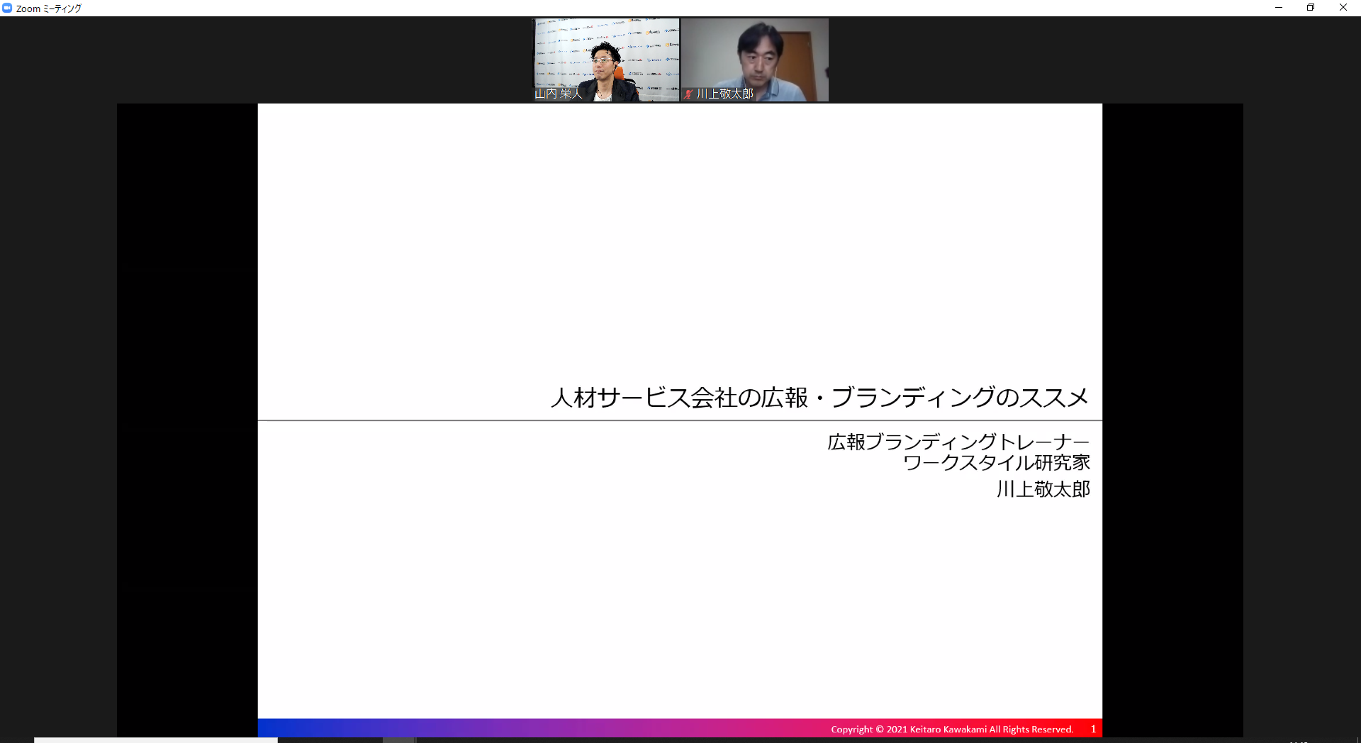Click the red muted microphone icon
Screen dimensions: 1361x743
[688, 94]
